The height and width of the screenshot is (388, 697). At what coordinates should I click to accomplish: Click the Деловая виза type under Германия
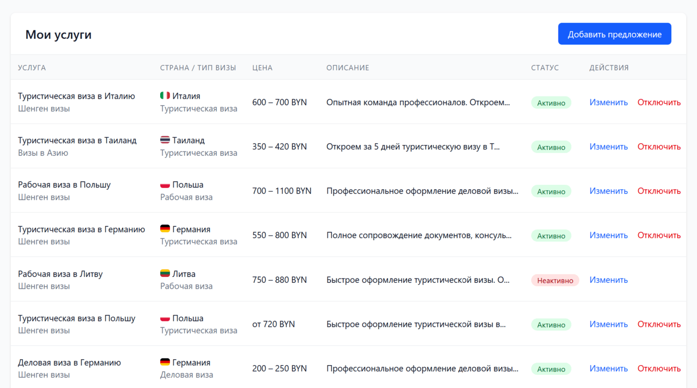pos(186,375)
